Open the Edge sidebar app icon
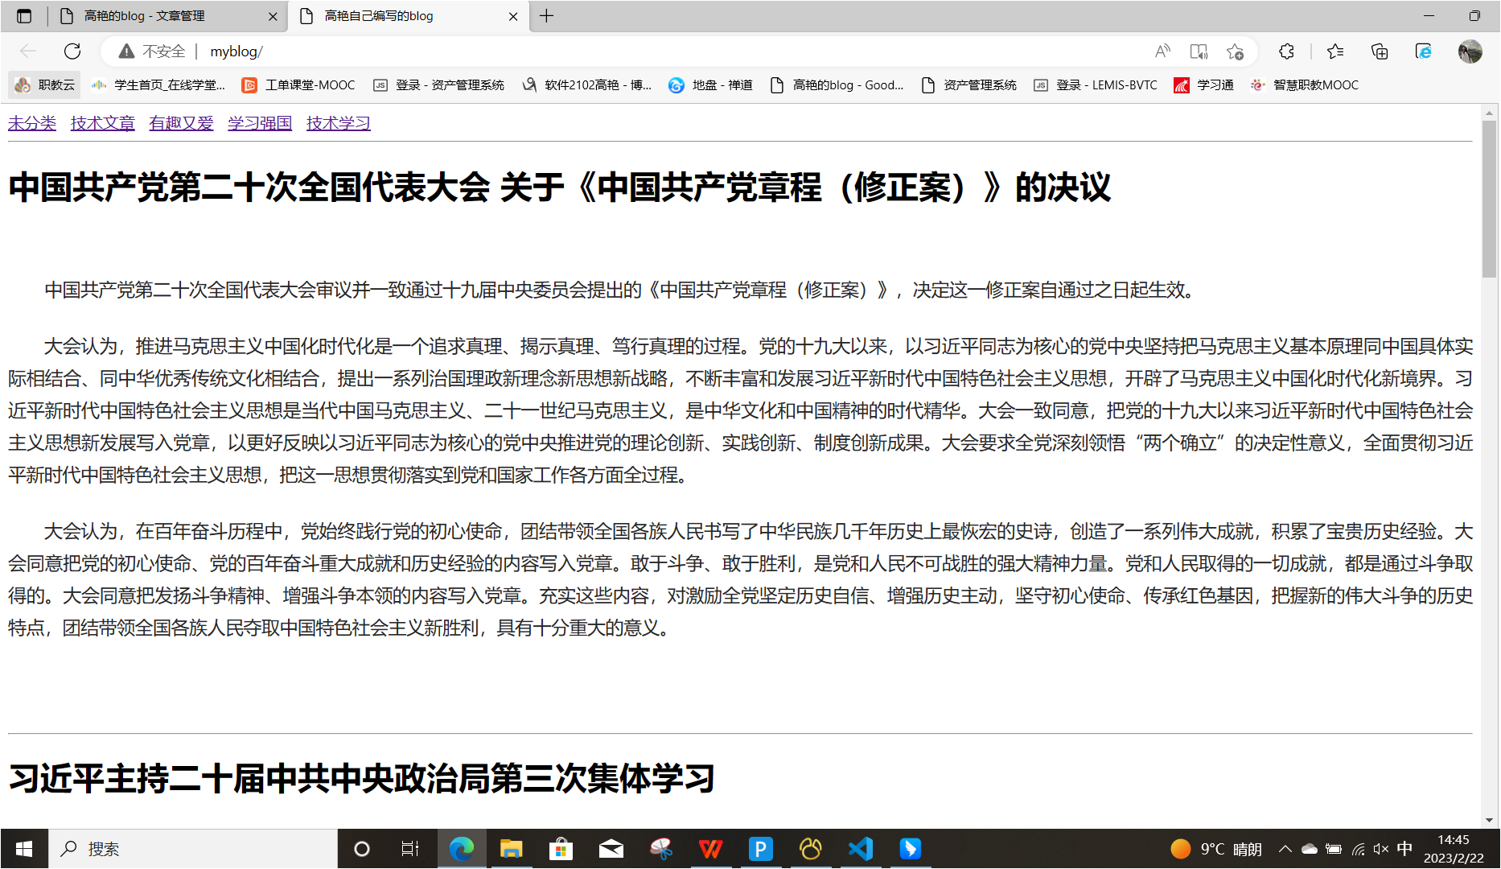The height and width of the screenshot is (869, 1501). (x=1423, y=51)
